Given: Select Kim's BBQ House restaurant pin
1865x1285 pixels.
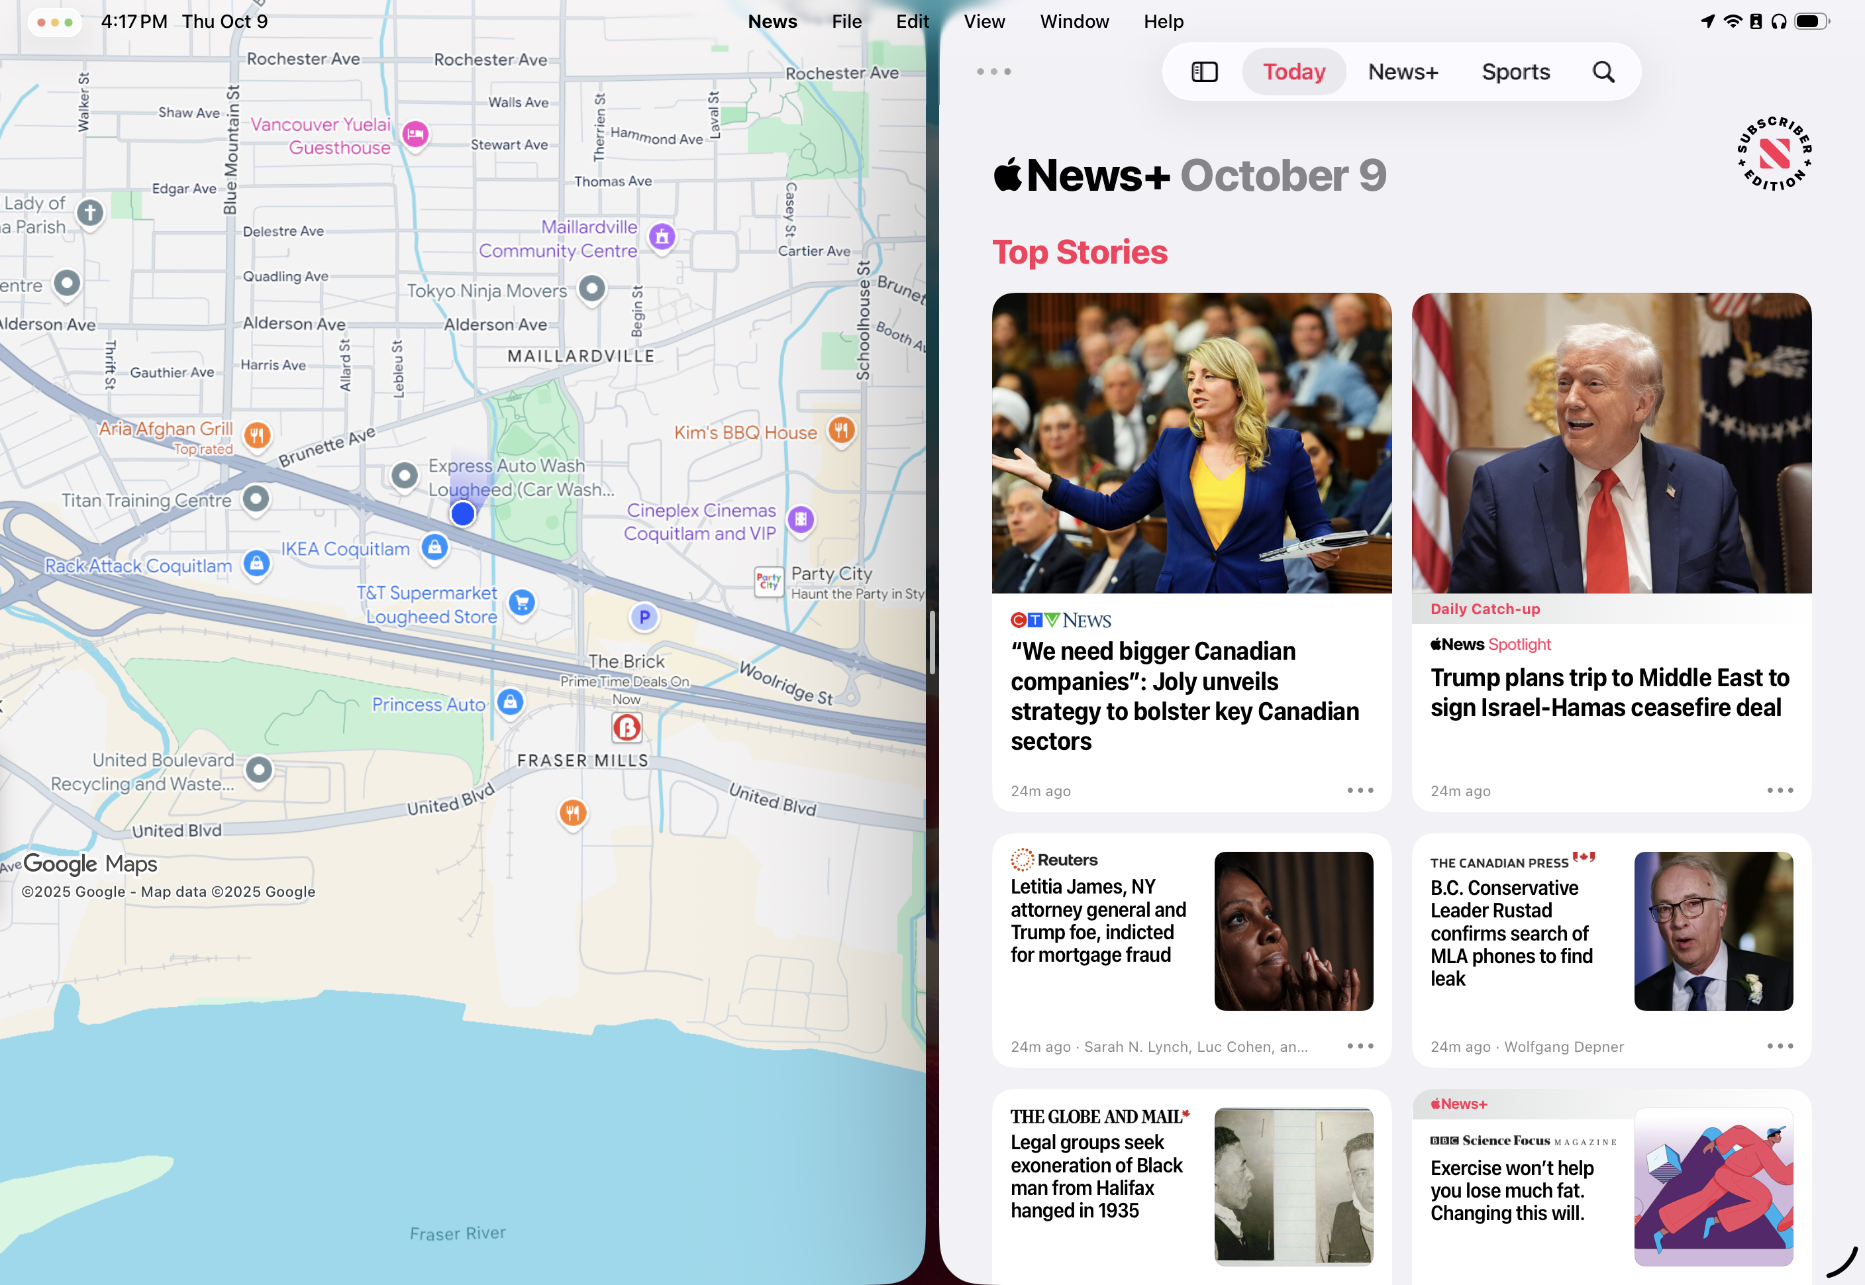Looking at the screenshot, I should tap(841, 430).
